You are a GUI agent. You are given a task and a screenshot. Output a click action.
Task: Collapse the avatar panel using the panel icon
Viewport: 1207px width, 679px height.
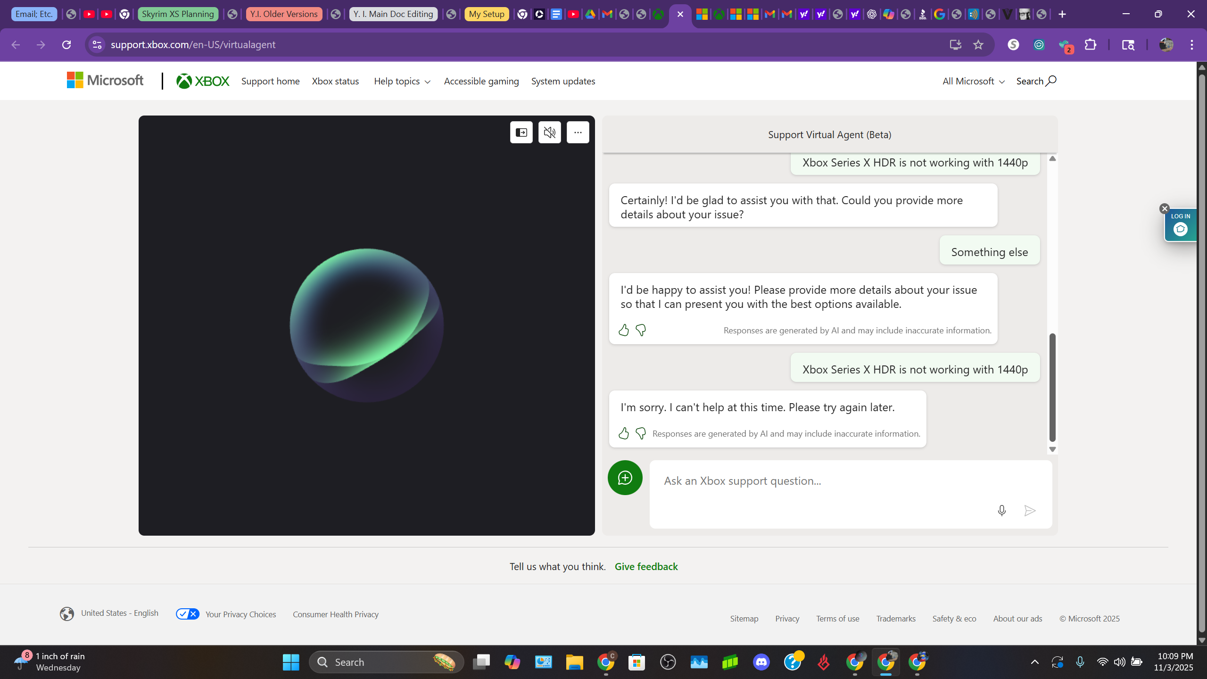[521, 132]
